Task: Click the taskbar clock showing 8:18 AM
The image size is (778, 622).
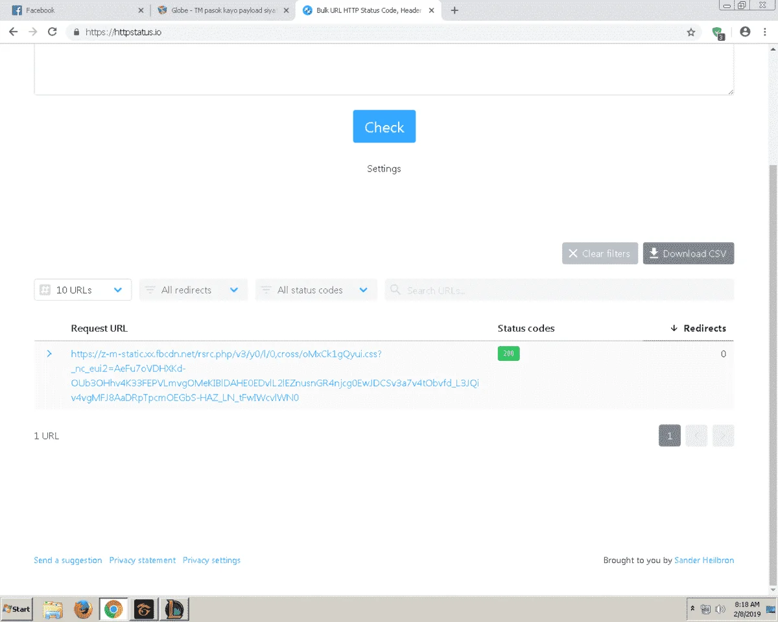Action: [x=747, y=609]
